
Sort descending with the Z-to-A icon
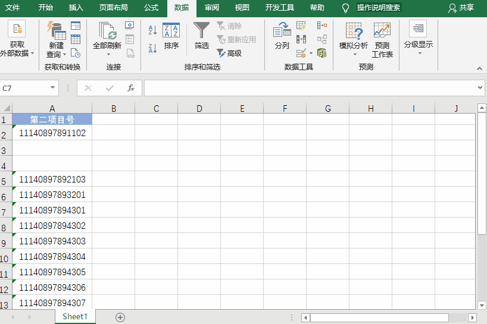tap(152, 48)
